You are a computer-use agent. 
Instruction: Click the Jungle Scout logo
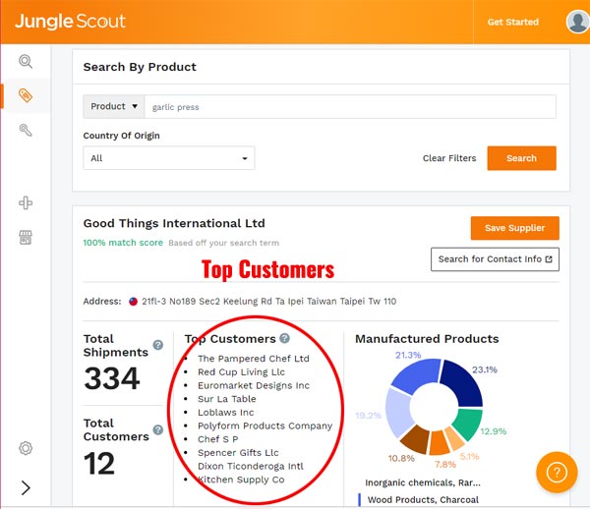coord(70,22)
